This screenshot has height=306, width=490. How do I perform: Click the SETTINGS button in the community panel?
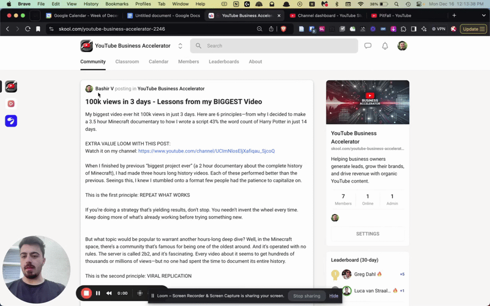pos(367,234)
